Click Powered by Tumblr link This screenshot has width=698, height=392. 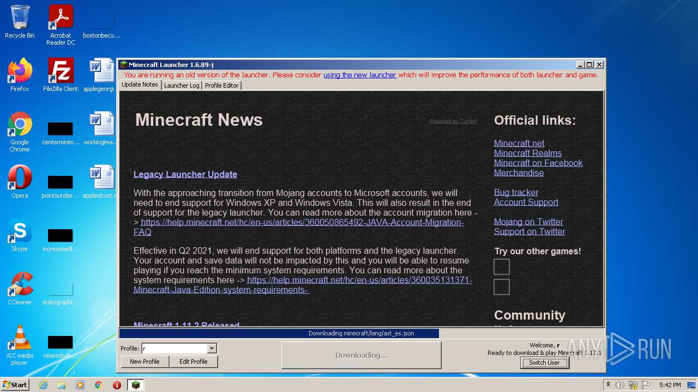pyautogui.click(x=453, y=121)
